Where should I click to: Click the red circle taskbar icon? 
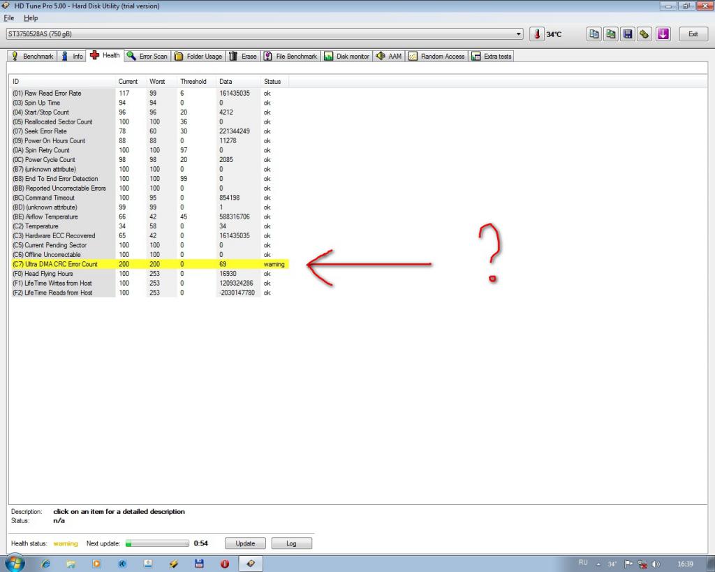[x=225, y=564]
